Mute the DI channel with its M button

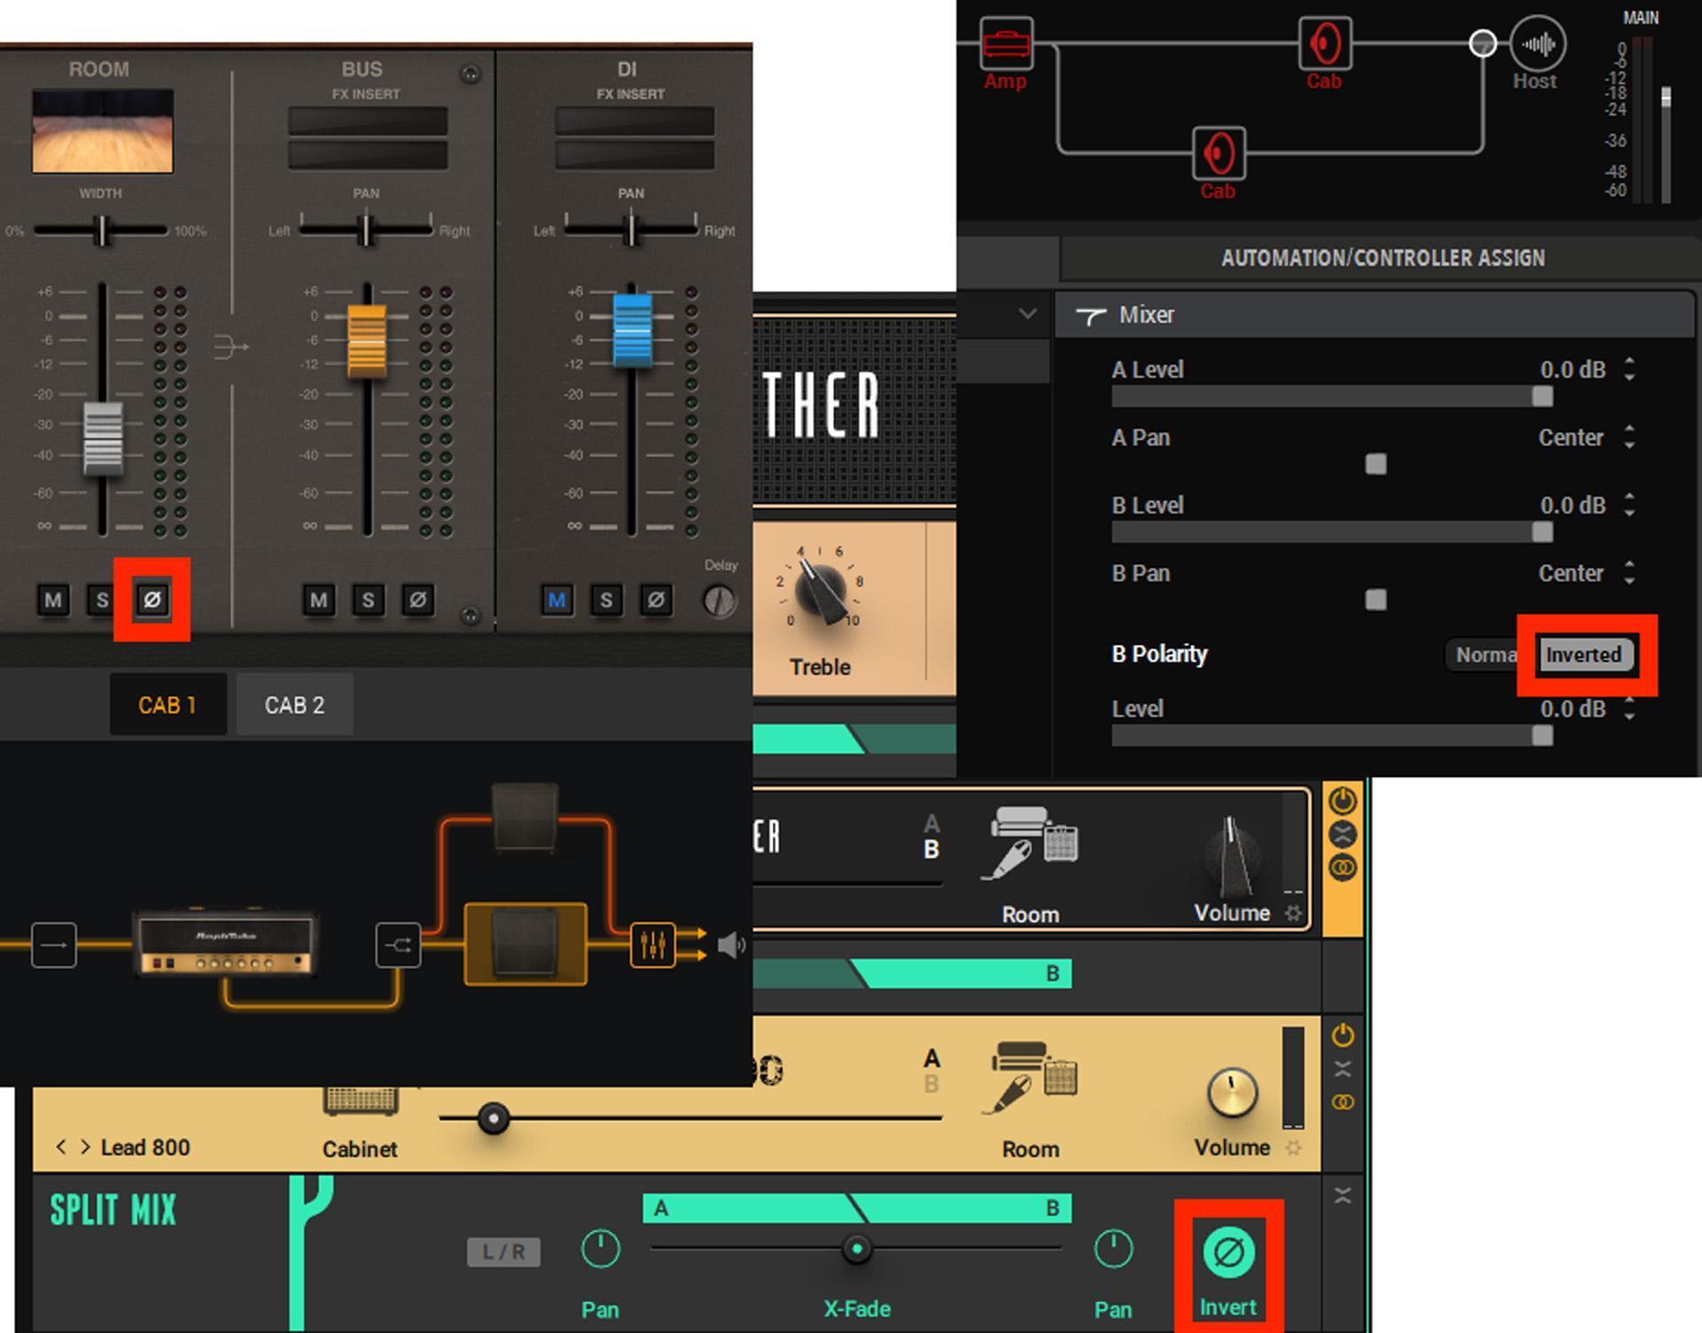tap(557, 600)
